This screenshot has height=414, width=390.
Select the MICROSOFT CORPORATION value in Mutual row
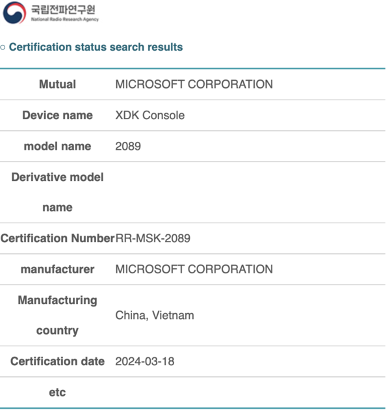(194, 84)
